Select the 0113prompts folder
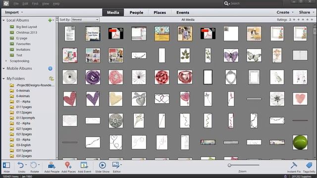This screenshot has height=178, width=317. (25, 118)
